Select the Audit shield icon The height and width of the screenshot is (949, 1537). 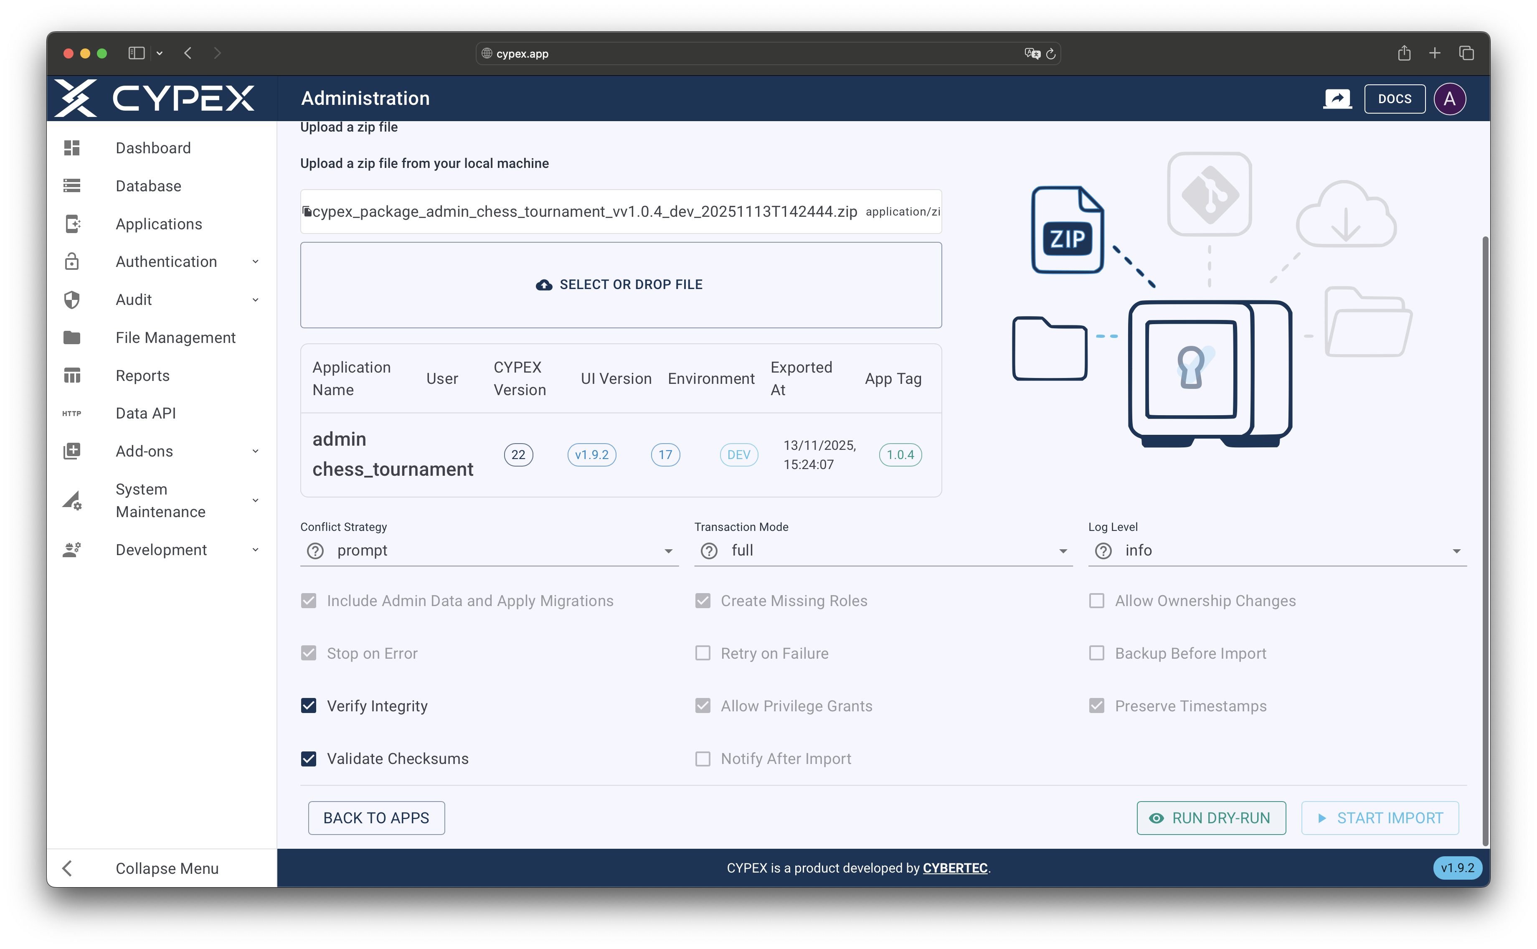[72, 299]
